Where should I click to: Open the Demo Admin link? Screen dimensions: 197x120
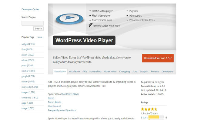55,102
